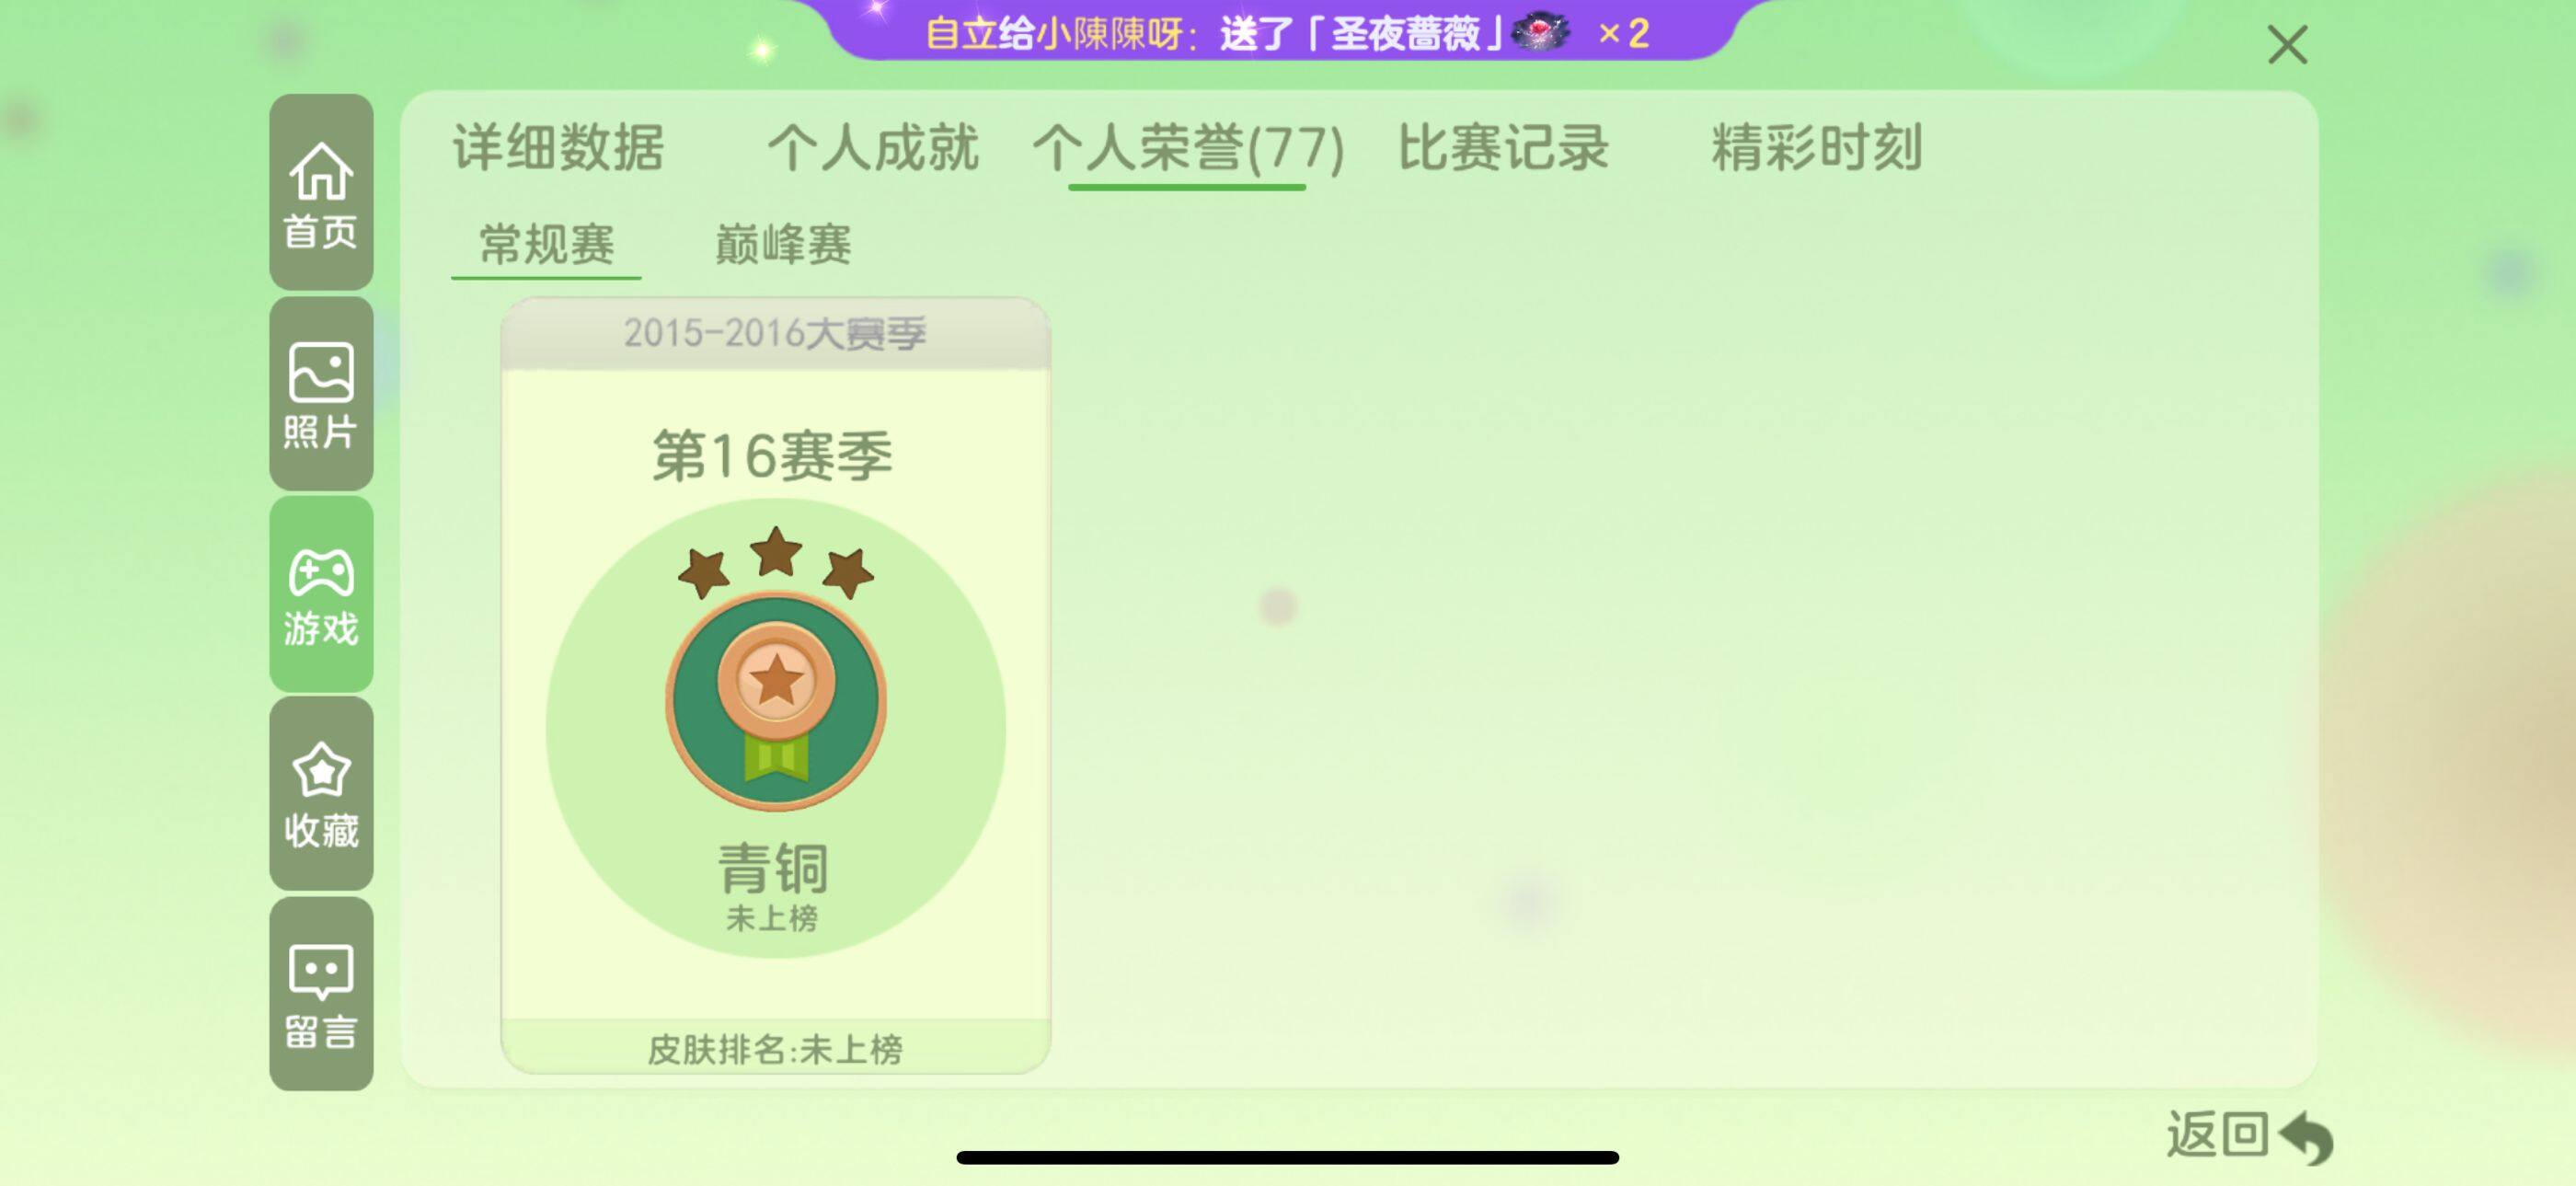2576x1186 pixels.
Task: Click the 第16赛季 season title
Action: (x=772, y=456)
